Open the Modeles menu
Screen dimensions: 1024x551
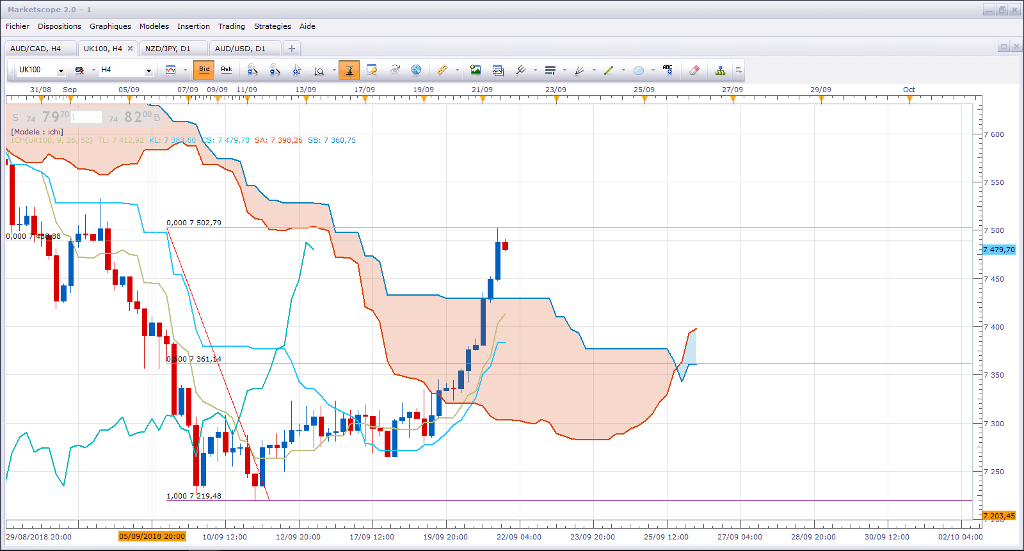154,26
